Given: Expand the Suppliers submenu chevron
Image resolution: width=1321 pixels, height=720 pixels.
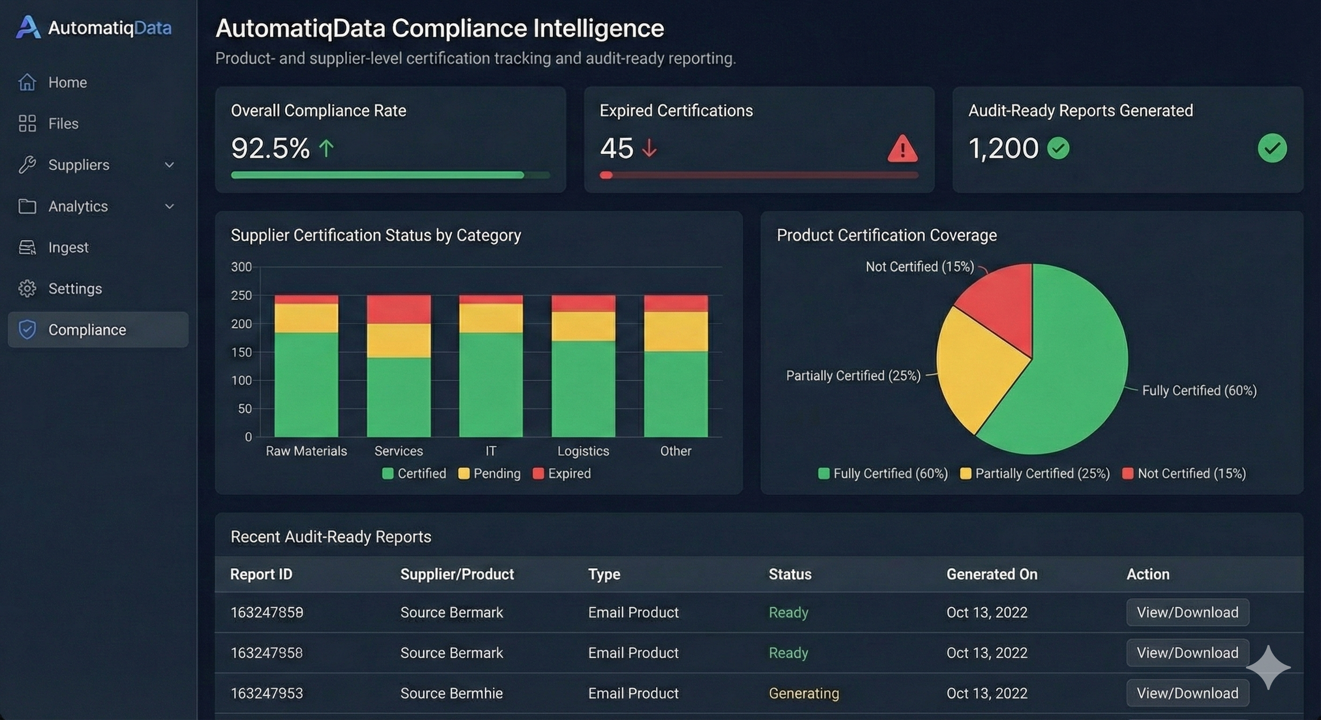Looking at the screenshot, I should coord(169,165).
